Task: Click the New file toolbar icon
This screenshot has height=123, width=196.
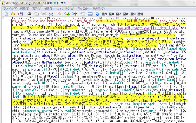Action: pos(6,14)
